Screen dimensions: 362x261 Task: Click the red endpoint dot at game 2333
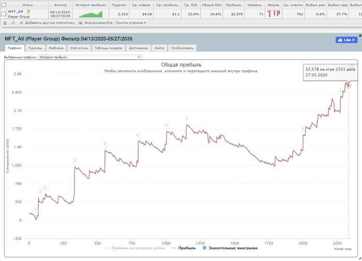(349, 86)
